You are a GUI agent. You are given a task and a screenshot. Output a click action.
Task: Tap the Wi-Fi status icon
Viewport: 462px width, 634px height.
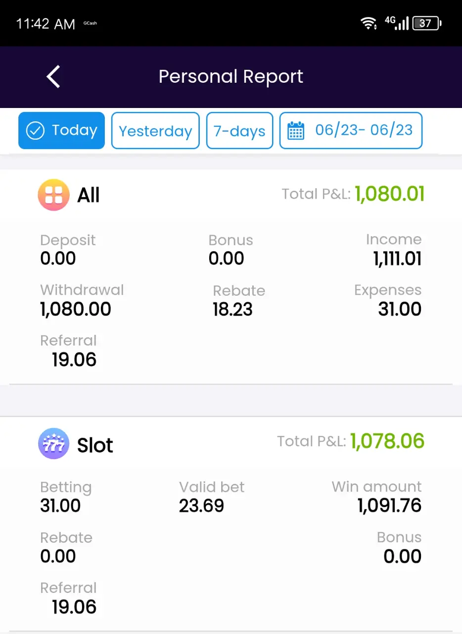[369, 23]
